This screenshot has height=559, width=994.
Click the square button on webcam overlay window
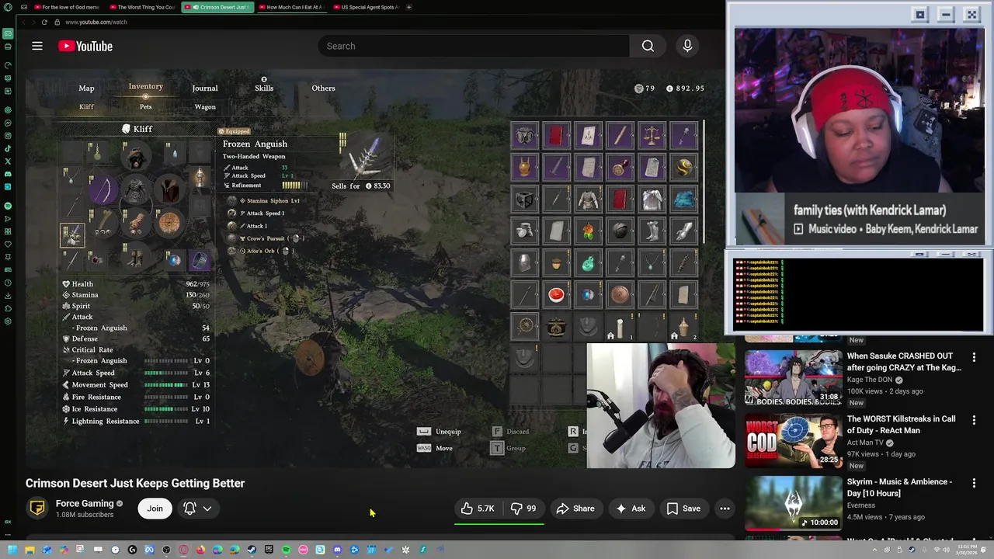[x=920, y=14]
